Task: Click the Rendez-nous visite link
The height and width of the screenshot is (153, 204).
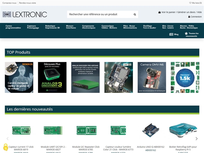Action: pos(27,3)
